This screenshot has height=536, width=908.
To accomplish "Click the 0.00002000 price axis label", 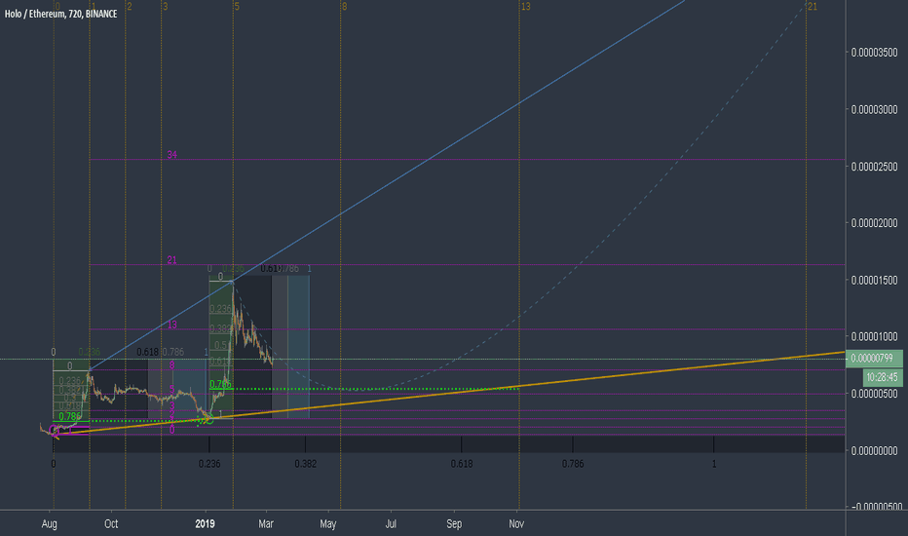I will click(x=874, y=223).
